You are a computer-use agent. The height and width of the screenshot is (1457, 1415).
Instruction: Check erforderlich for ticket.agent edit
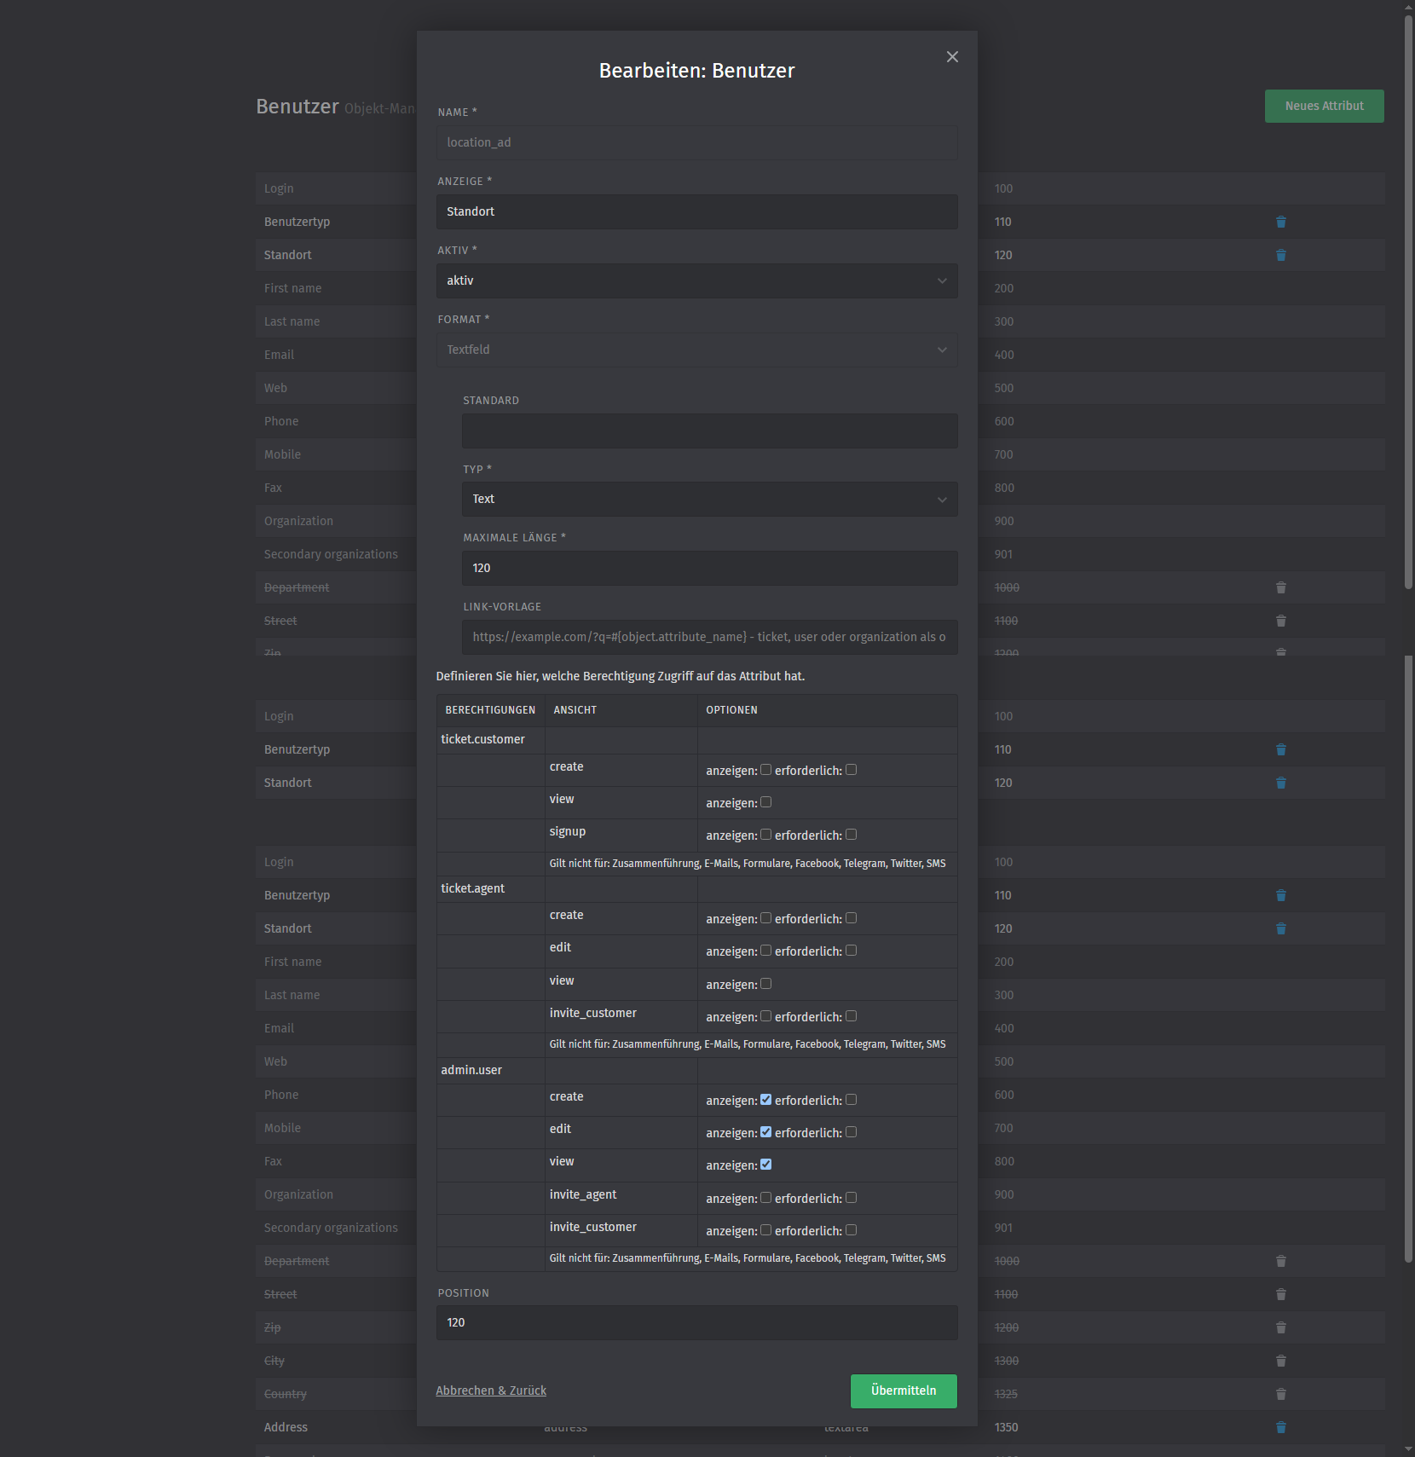(851, 951)
